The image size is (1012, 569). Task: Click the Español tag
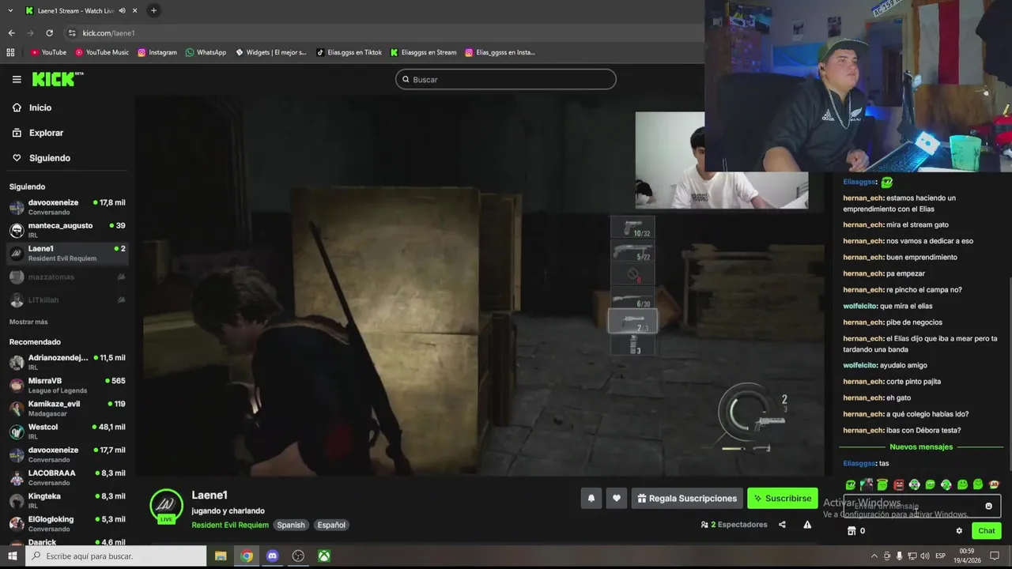click(330, 525)
